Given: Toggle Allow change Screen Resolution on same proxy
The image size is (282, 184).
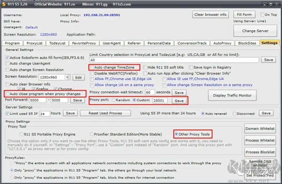Looking at the screenshot, I should click(164, 85).
